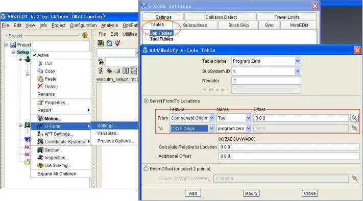Screen dimensions: 363x201
Task: Click into the Register input field
Action: click(266, 81)
